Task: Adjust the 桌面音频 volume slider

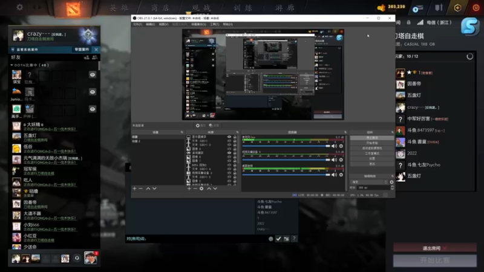Action: tap(286, 175)
